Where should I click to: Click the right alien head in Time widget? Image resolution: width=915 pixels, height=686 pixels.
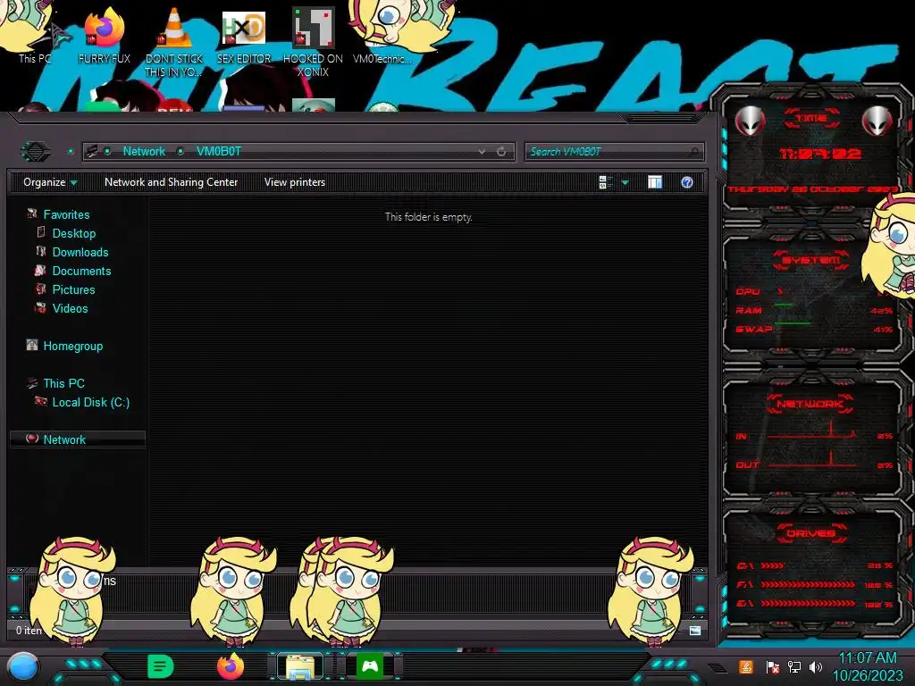(877, 121)
